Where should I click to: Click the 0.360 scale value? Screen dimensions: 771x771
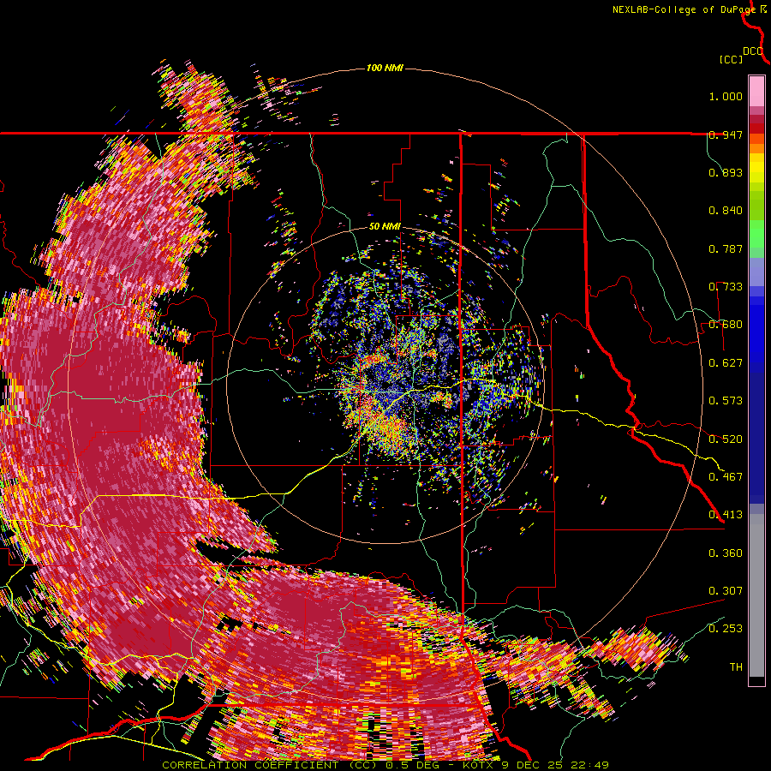coord(726,553)
